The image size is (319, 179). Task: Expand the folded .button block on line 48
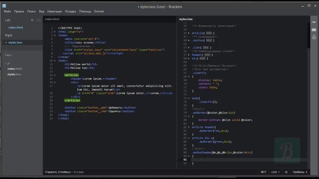tap(189, 40)
